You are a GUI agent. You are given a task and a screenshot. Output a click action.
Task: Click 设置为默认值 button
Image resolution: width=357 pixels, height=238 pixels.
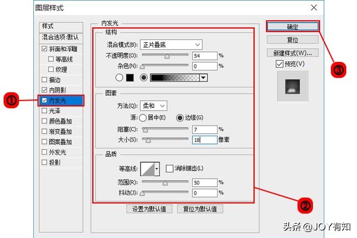click(x=149, y=209)
